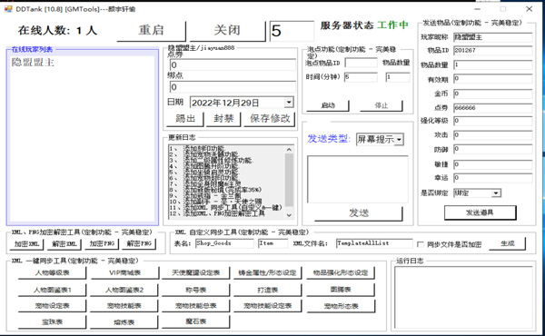Click the 宠物技能总表 button

point(195,306)
